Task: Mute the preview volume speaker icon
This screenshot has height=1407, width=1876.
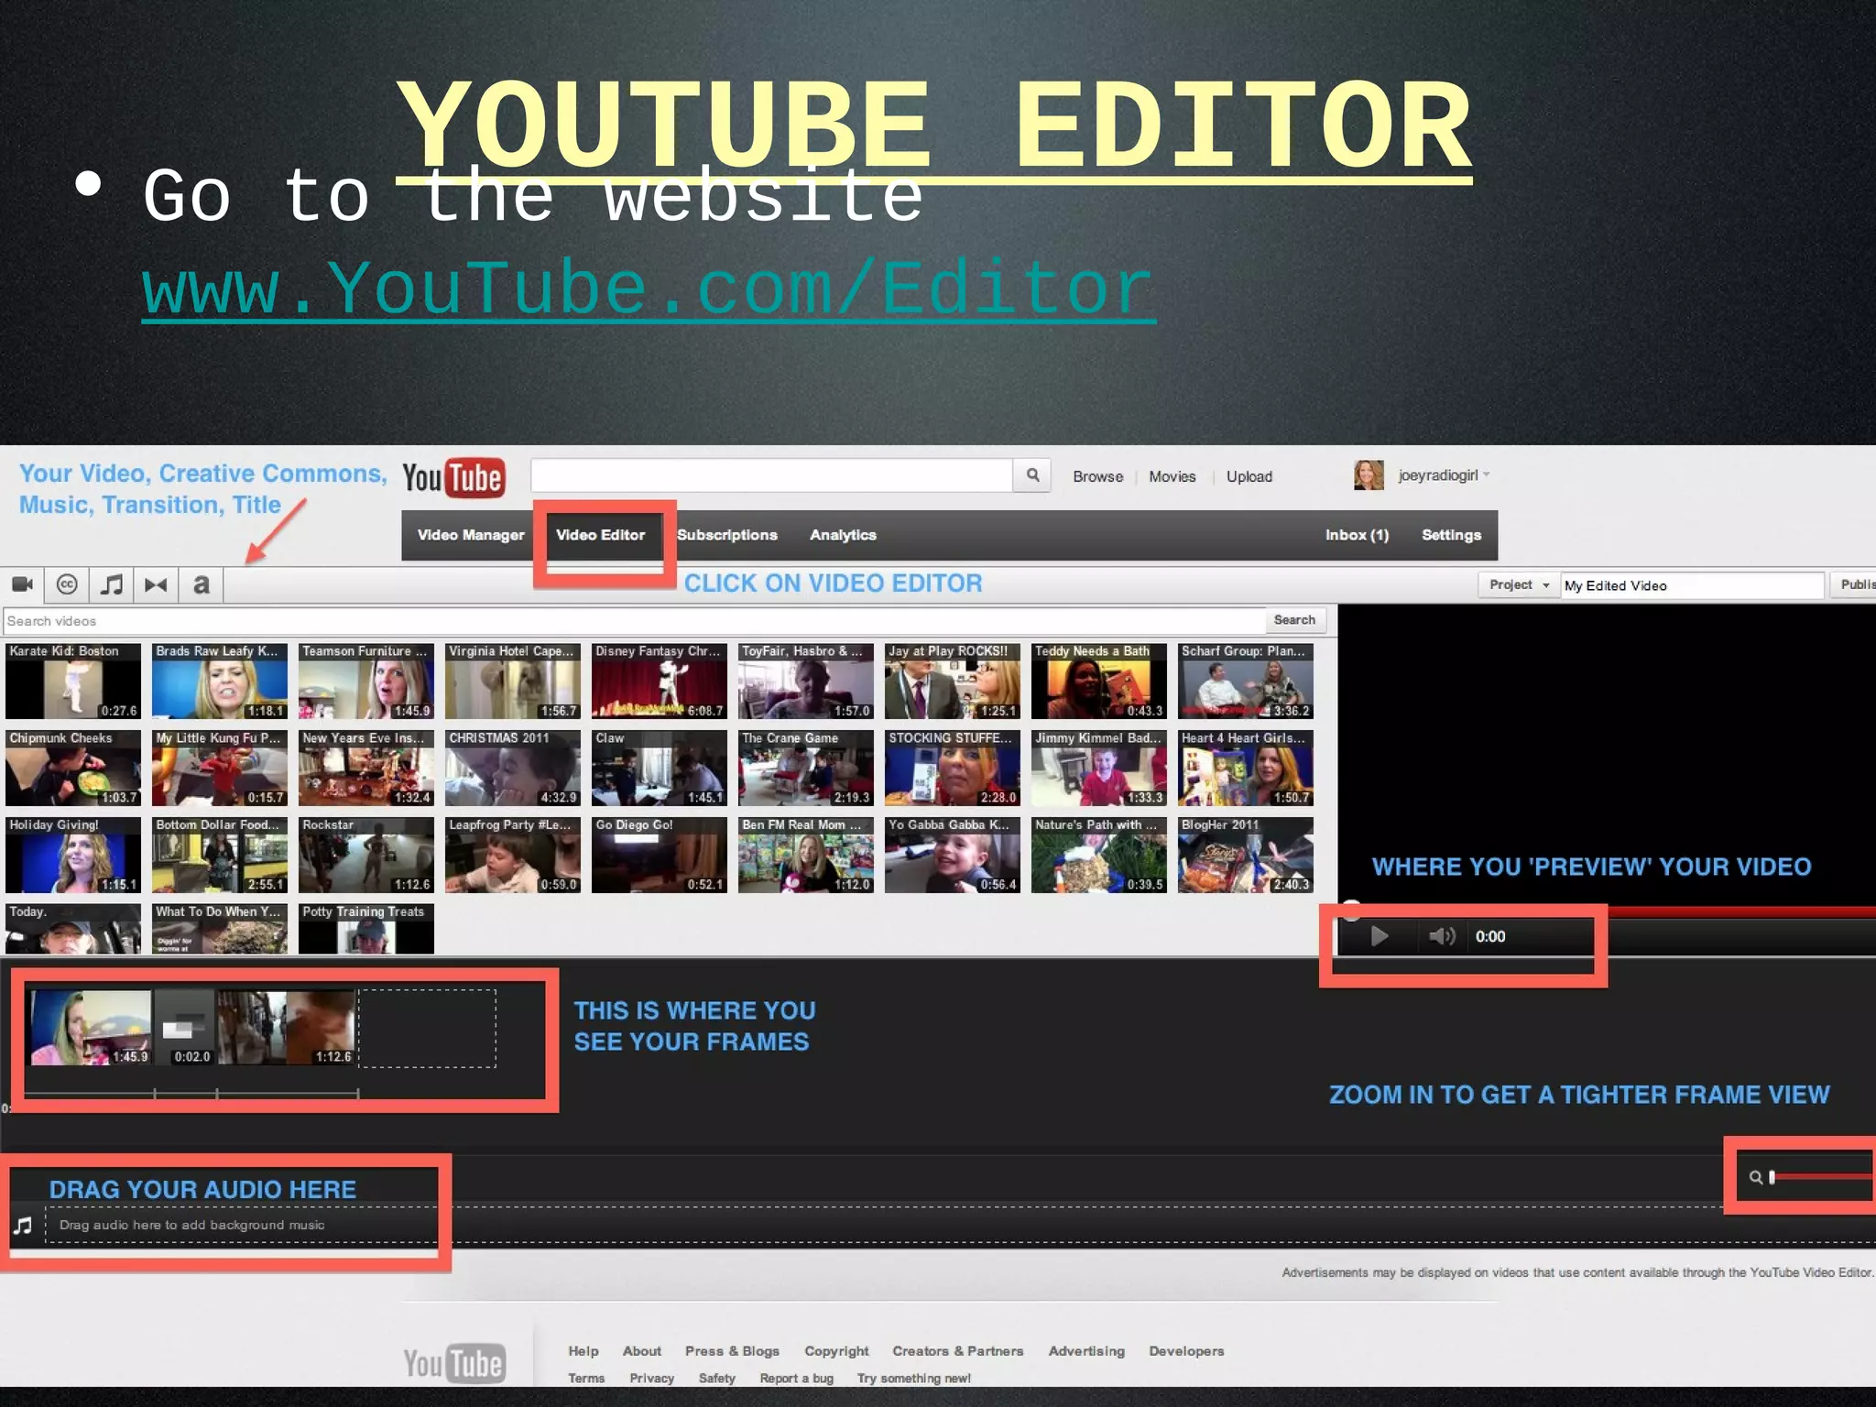Action: tap(1442, 936)
